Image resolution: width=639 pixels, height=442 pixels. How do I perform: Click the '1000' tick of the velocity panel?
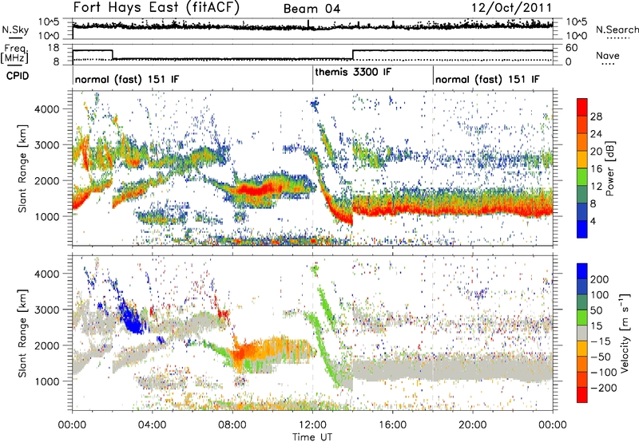point(46,381)
